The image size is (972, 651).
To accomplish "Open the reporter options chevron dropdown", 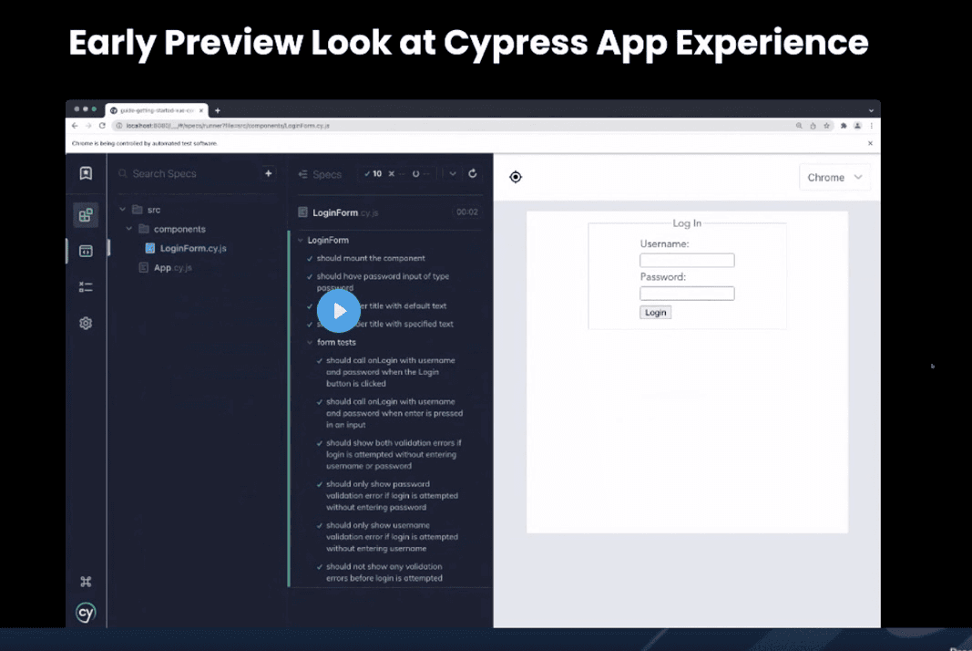I will 453,174.
